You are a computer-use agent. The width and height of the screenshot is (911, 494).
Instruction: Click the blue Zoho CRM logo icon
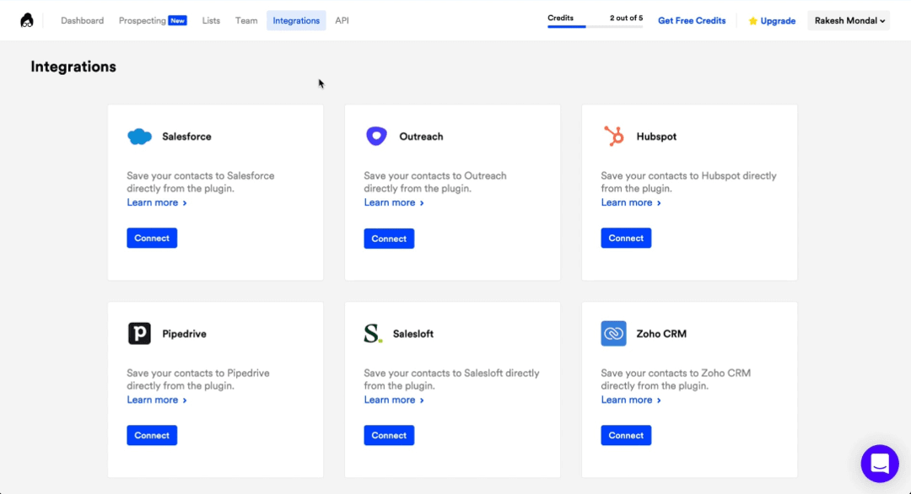[612, 332]
